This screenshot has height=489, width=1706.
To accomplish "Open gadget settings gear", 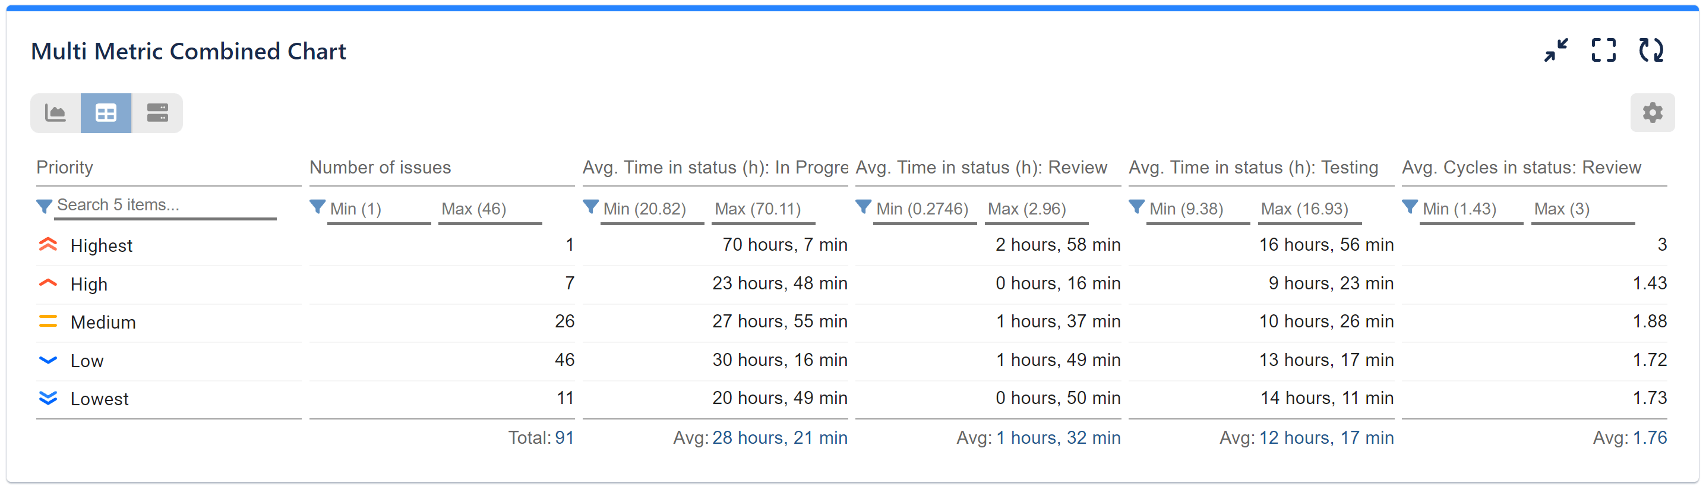I will pos(1652,113).
